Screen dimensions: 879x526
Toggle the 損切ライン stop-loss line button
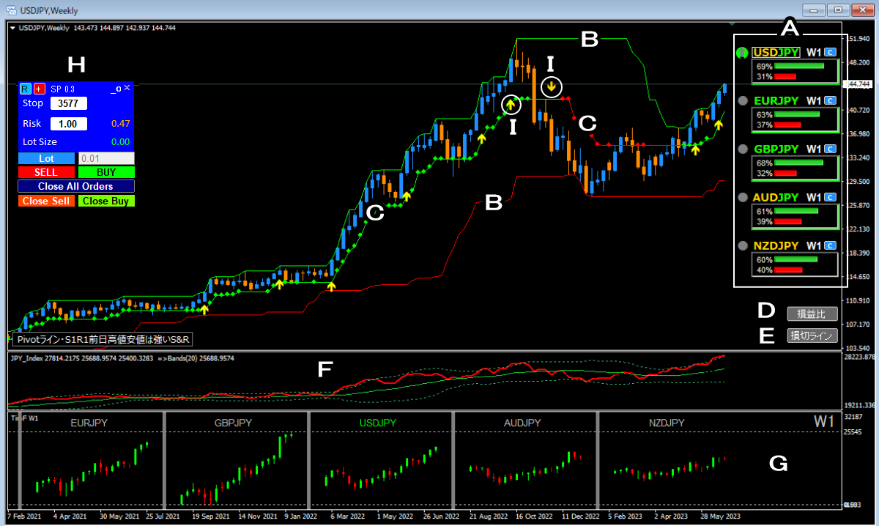click(x=812, y=336)
